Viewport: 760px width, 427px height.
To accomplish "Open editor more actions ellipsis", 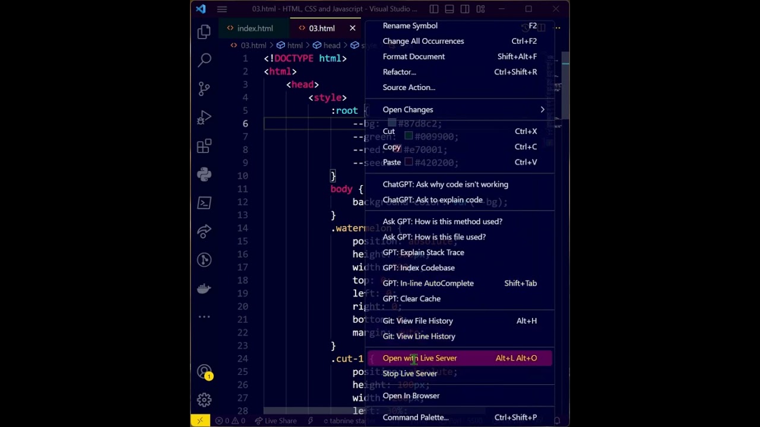I will tap(557, 27).
